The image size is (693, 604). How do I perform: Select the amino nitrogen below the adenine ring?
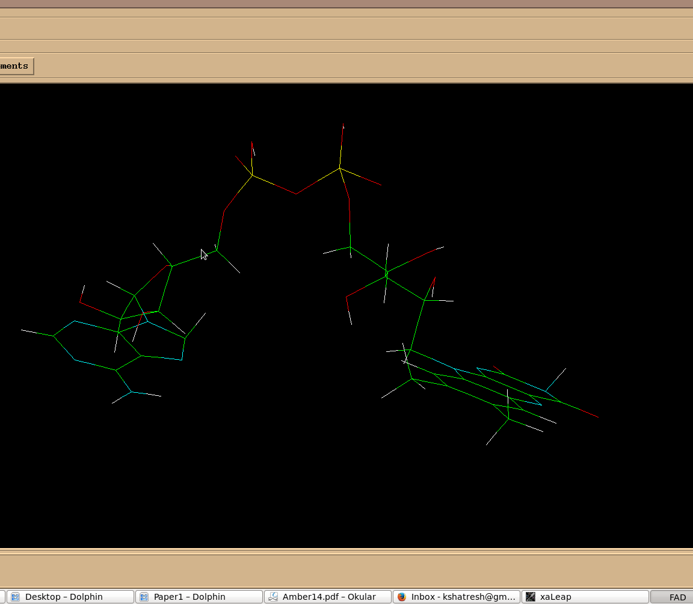[132, 392]
